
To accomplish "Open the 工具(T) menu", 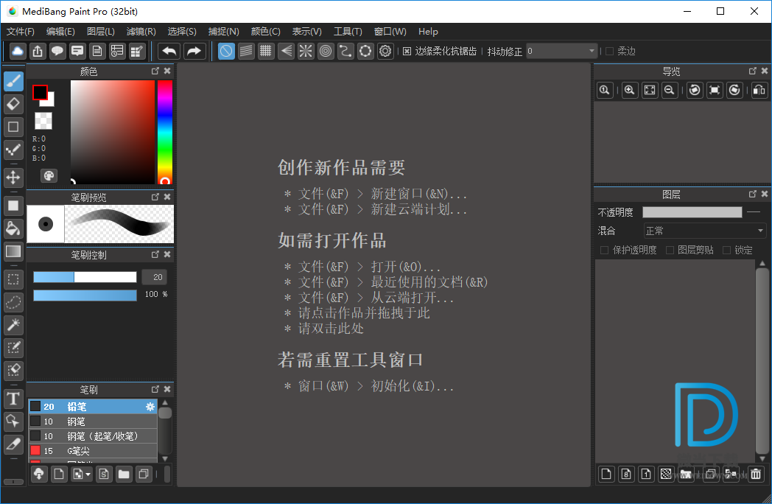I will point(348,32).
